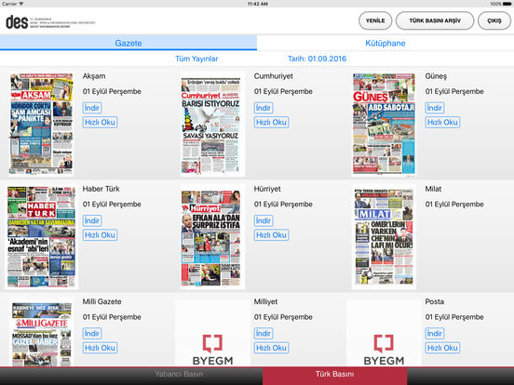
Task: Tap Hızlı Oku for Hürriyet
Action: coord(271,235)
